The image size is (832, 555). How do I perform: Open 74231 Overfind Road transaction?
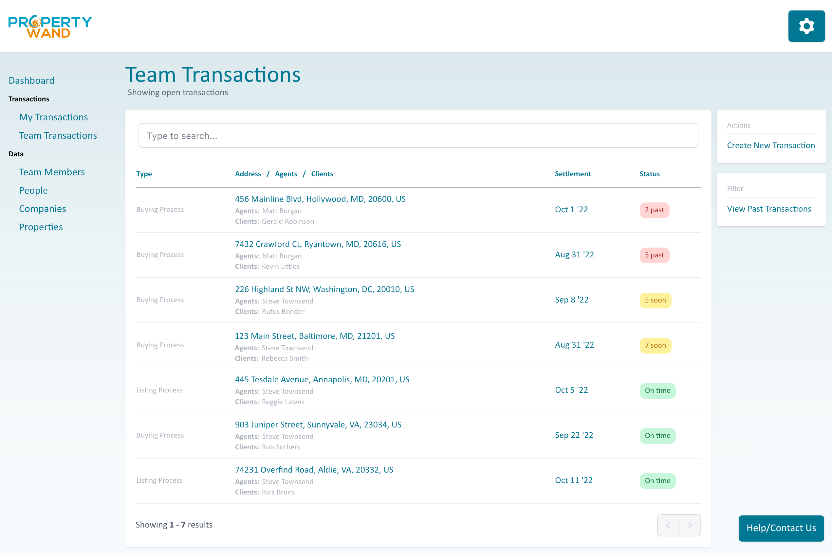coord(314,470)
